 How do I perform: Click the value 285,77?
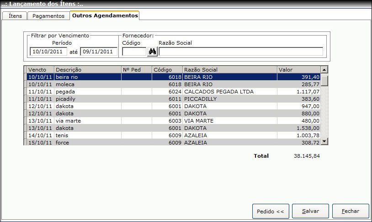tap(310, 84)
